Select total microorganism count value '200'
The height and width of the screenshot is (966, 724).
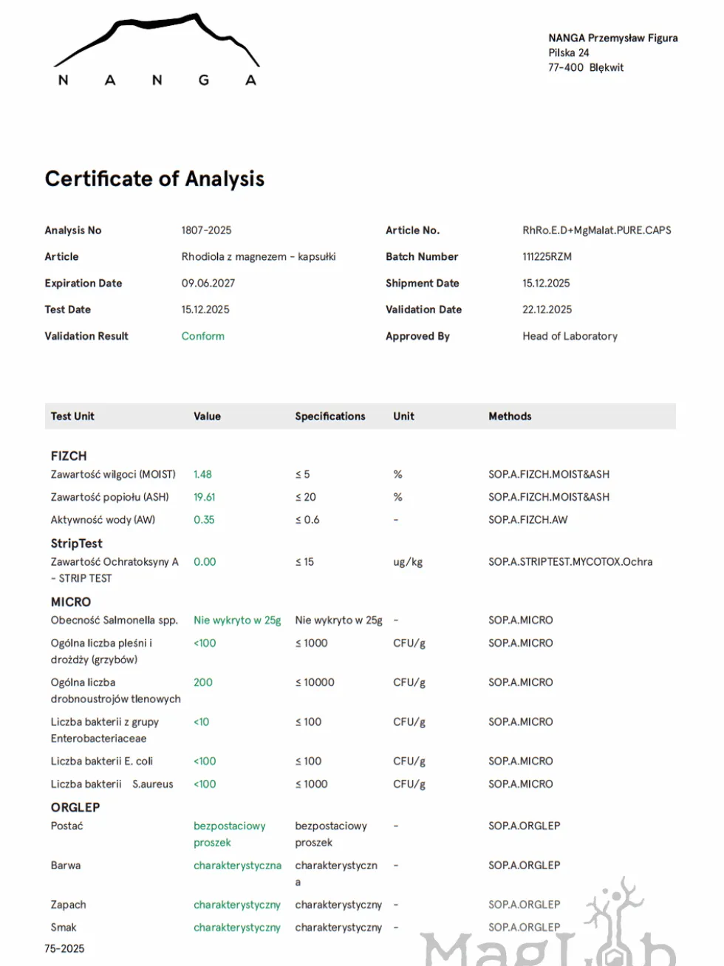point(203,682)
